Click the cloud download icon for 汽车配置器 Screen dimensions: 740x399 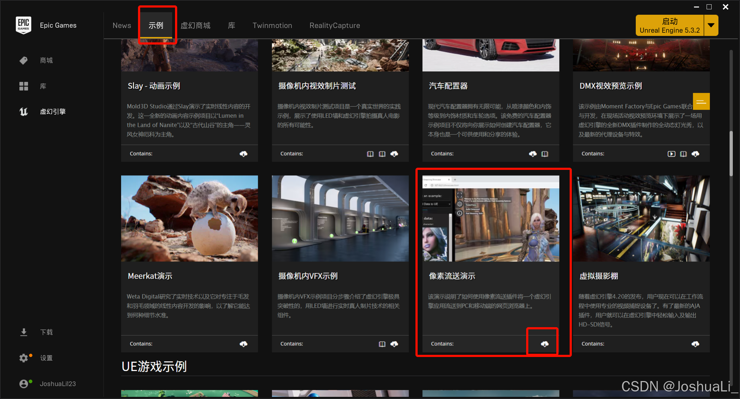(533, 154)
